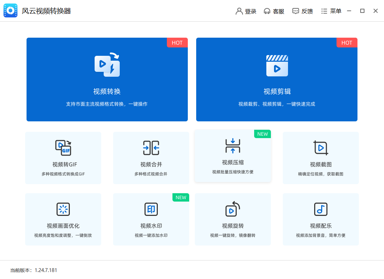The width and height of the screenshot is (384, 279).
Task: Open the 视频剪辑 video editing tool
Action: 276,79
